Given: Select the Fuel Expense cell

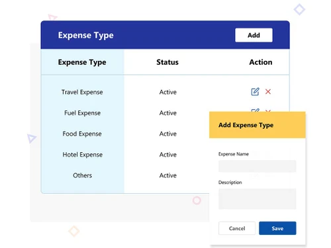Looking at the screenshot, I should click(82, 113).
